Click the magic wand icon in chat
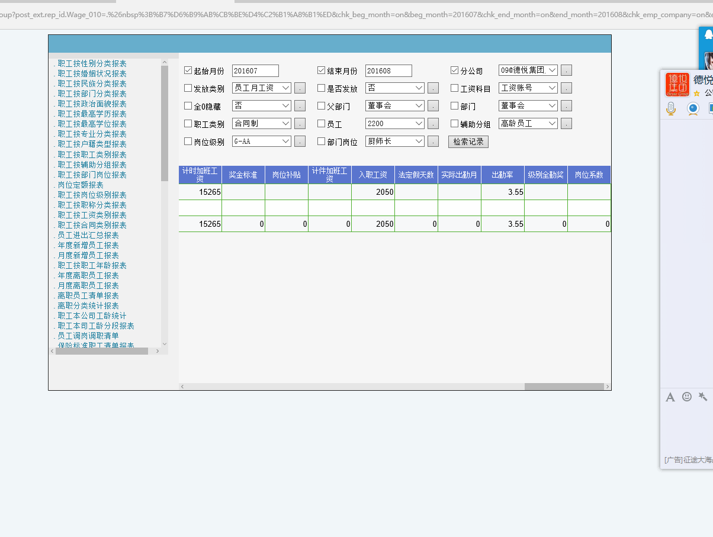Screen dimensions: 713x537 tap(703, 397)
